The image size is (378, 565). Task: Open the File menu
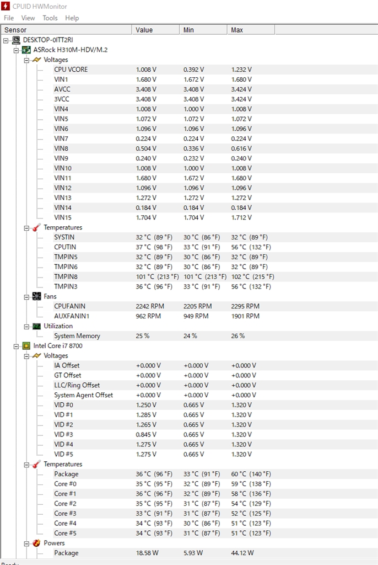9,18
